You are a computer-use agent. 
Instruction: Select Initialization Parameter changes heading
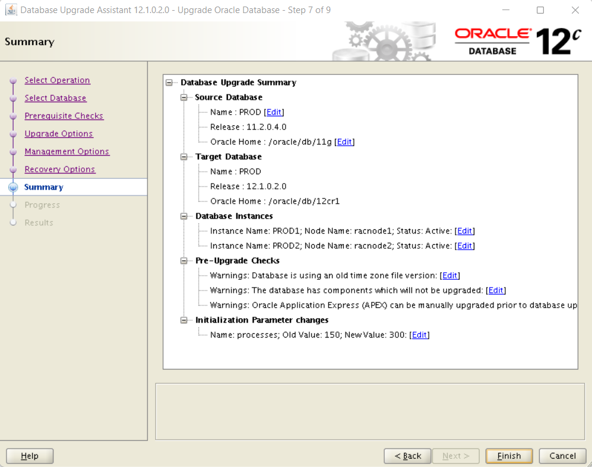pyautogui.click(x=262, y=320)
